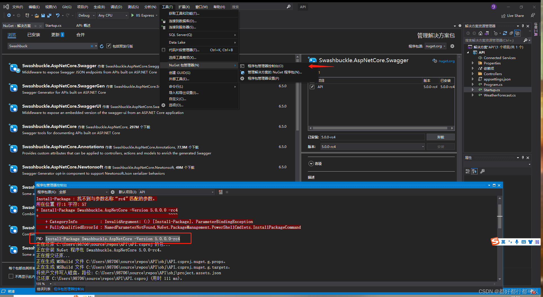This screenshot has width=543, height=297.
Task: Toggle include prerelease checkbox
Action: [109, 46]
